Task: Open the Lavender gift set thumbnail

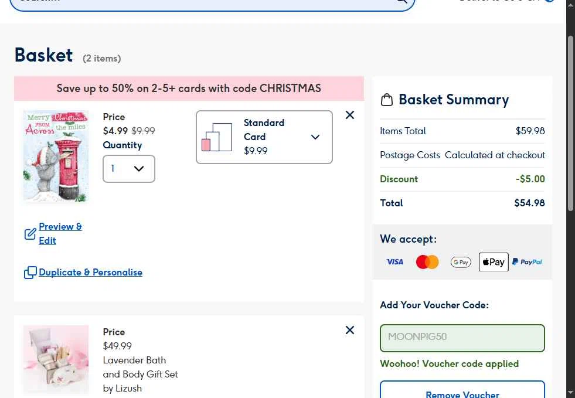Action: (x=56, y=359)
